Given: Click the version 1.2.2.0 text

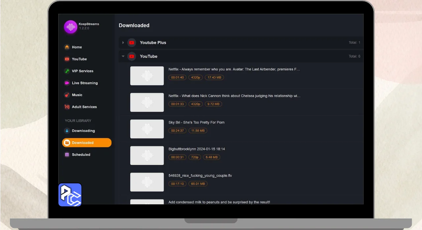Looking at the screenshot, I should click(84, 28).
